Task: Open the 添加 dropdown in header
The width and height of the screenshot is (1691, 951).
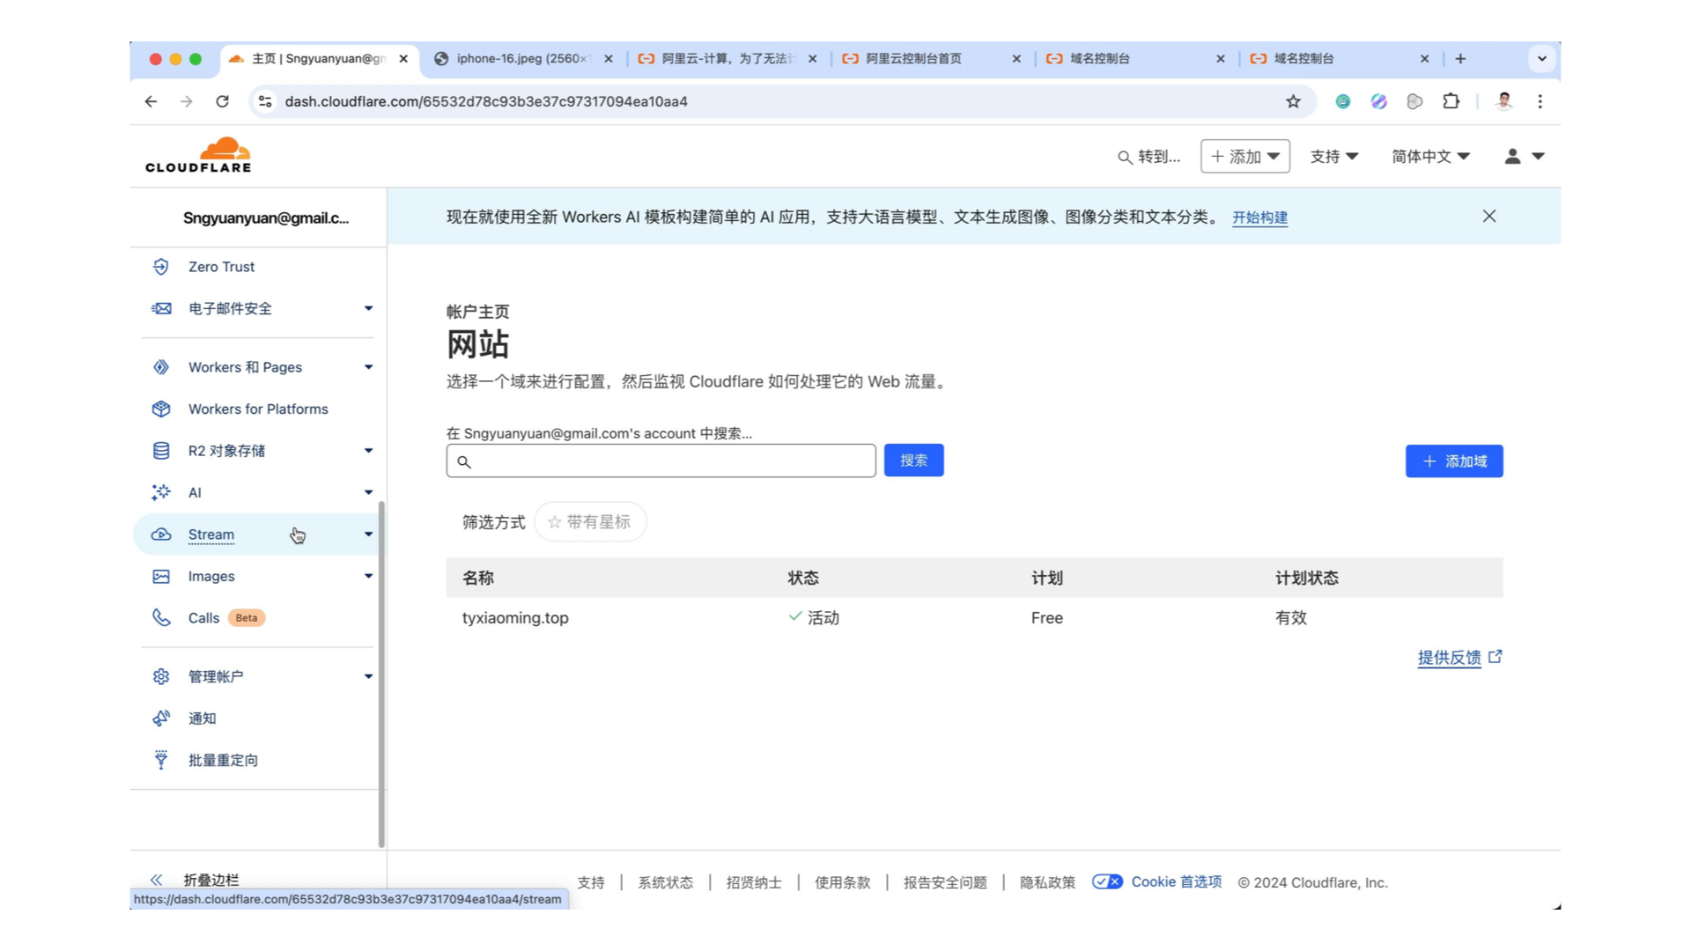Action: (1244, 156)
